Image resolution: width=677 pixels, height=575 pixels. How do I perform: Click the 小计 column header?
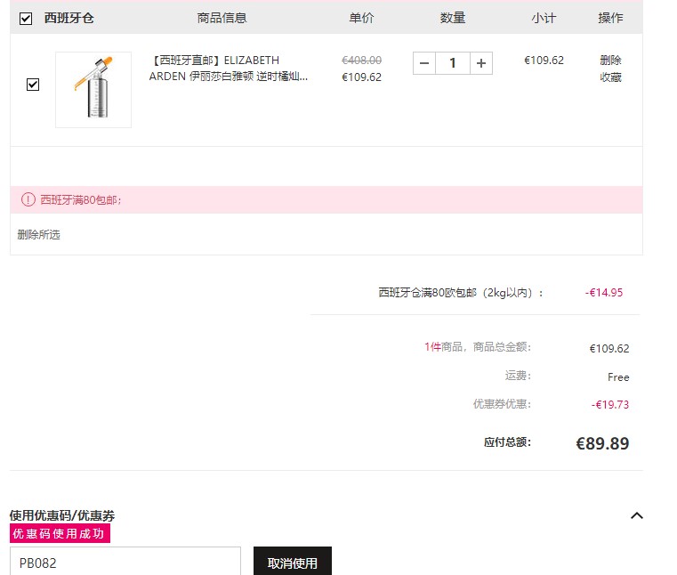click(x=544, y=18)
